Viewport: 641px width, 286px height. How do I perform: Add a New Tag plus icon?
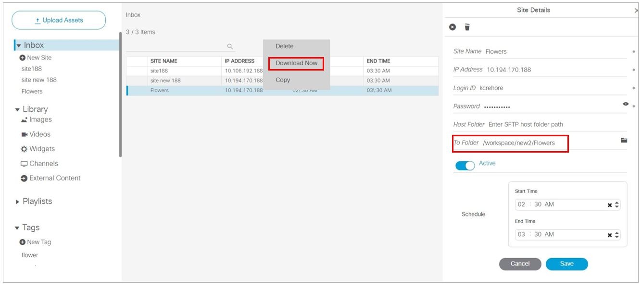[22, 242]
